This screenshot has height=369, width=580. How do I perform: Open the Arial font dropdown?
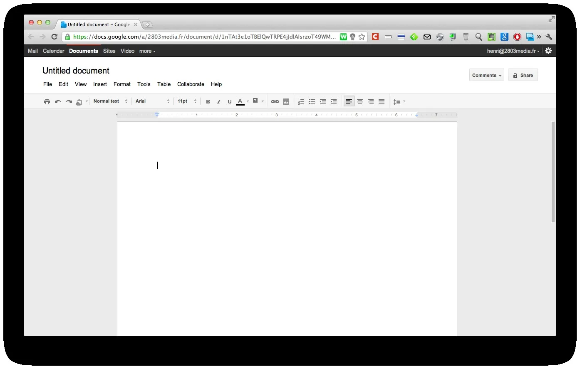point(153,101)
